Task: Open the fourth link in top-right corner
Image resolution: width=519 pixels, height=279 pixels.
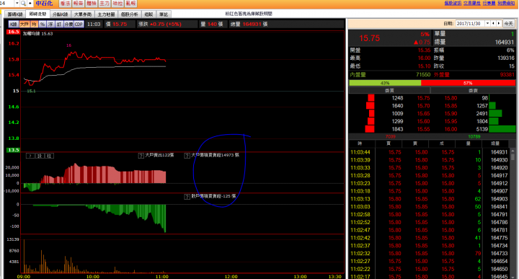Action: (x=506, y=3)
